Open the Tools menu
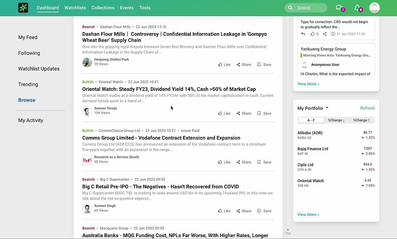The width and height of the screenshot is (397, 239). point(145,8)
